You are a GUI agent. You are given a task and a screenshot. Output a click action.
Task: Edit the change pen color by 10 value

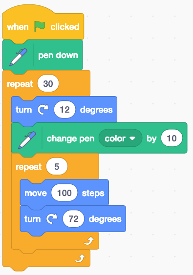pyautogui.click(x=172, y=138)
